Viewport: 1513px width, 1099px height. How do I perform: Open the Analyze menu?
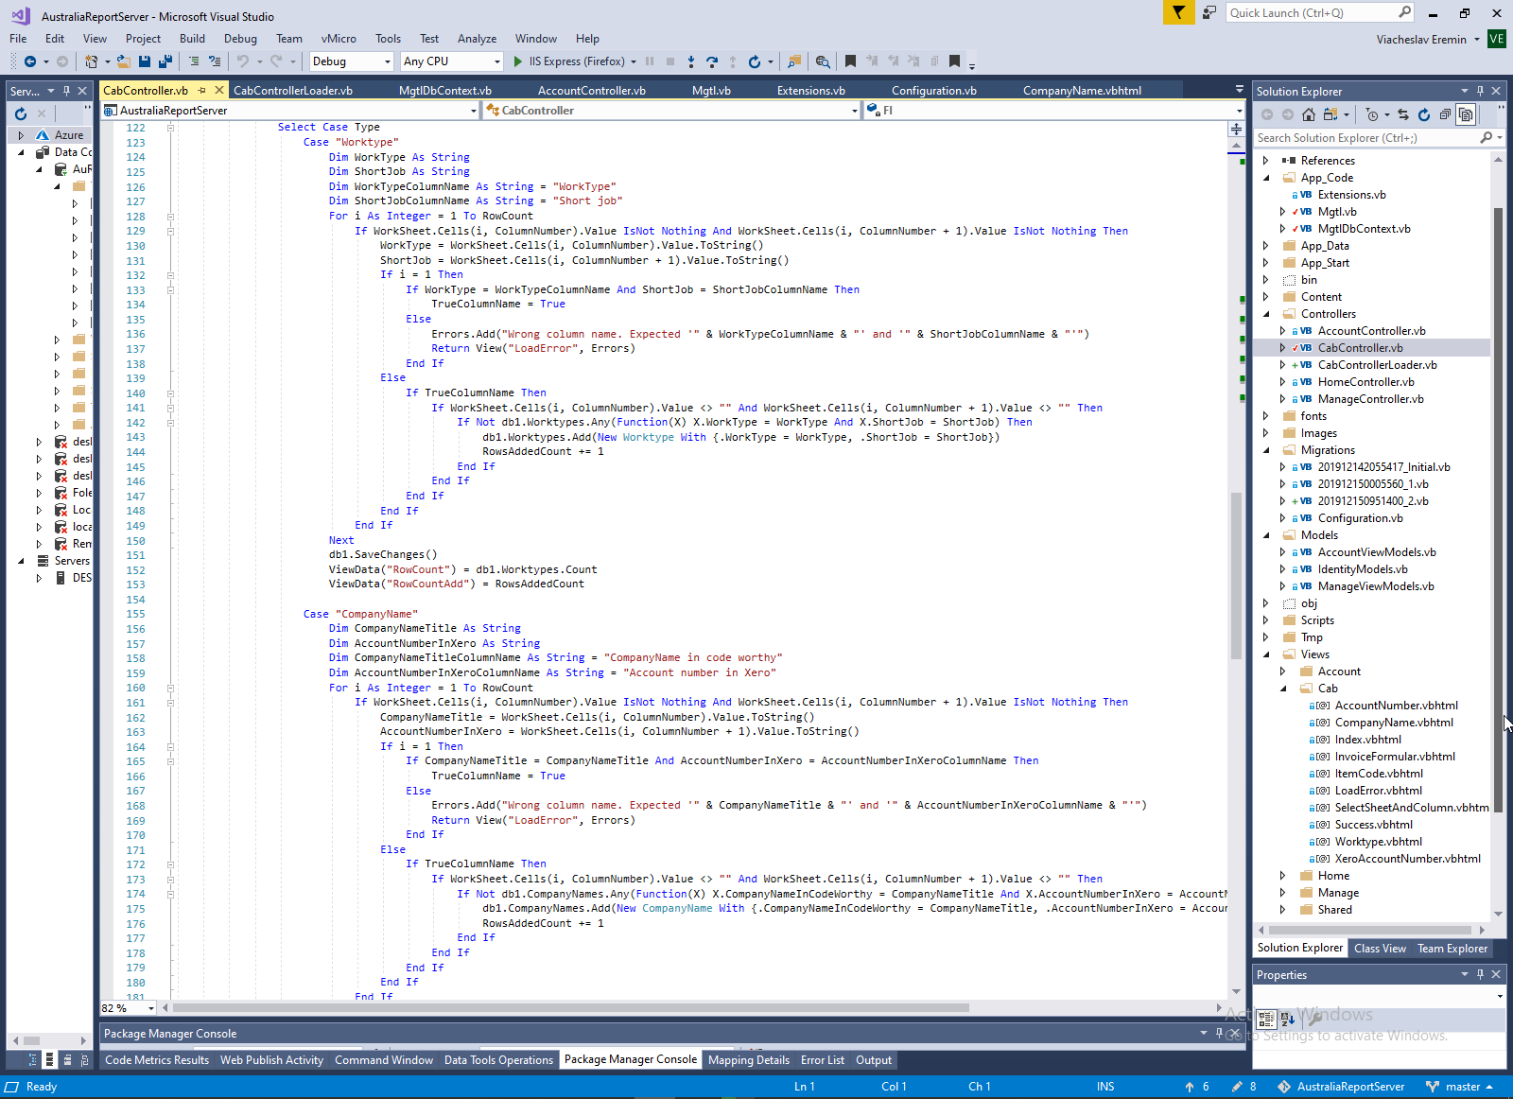pos(477,39)
